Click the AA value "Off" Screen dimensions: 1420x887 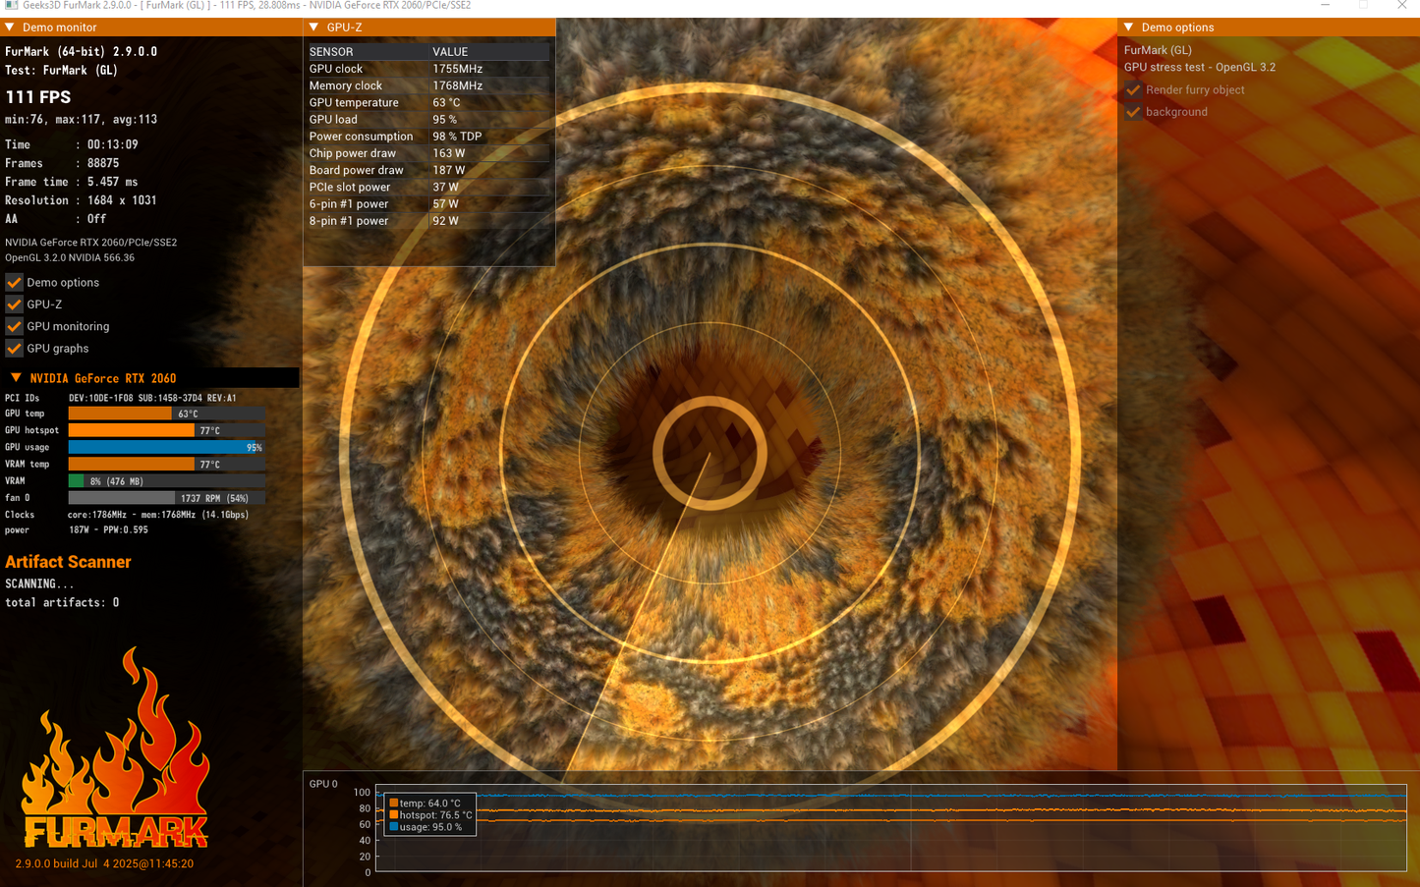point(97,219)
